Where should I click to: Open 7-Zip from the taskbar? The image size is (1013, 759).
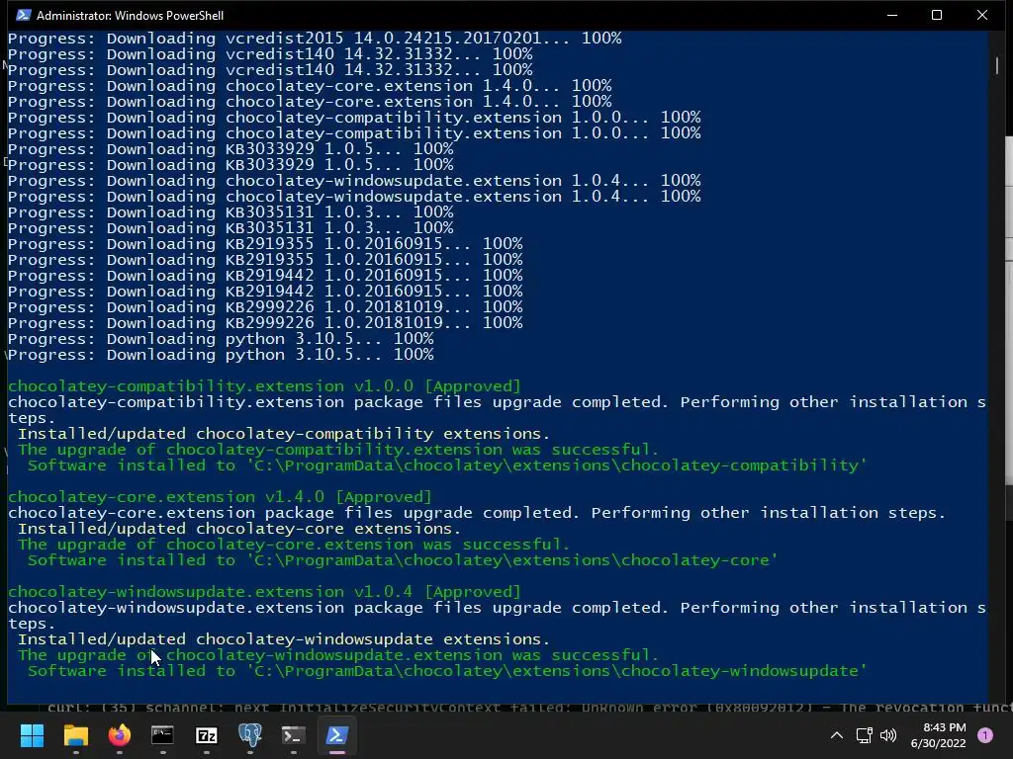click(x=206, y=735)
